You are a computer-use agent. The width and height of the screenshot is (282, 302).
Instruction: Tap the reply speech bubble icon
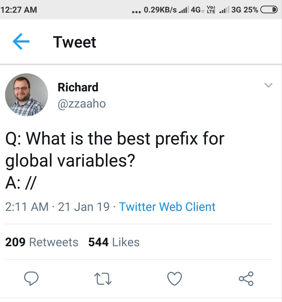31,279
